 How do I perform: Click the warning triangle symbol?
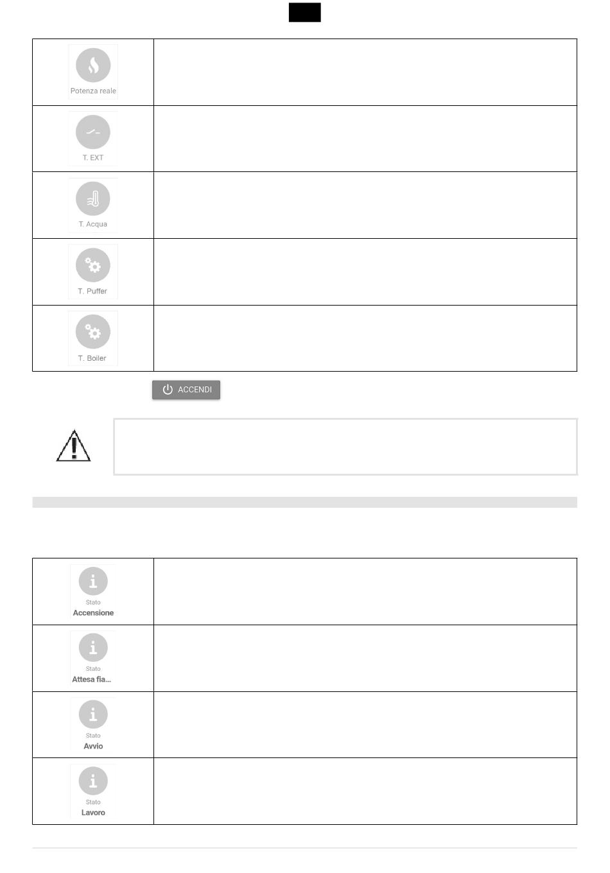73,445
